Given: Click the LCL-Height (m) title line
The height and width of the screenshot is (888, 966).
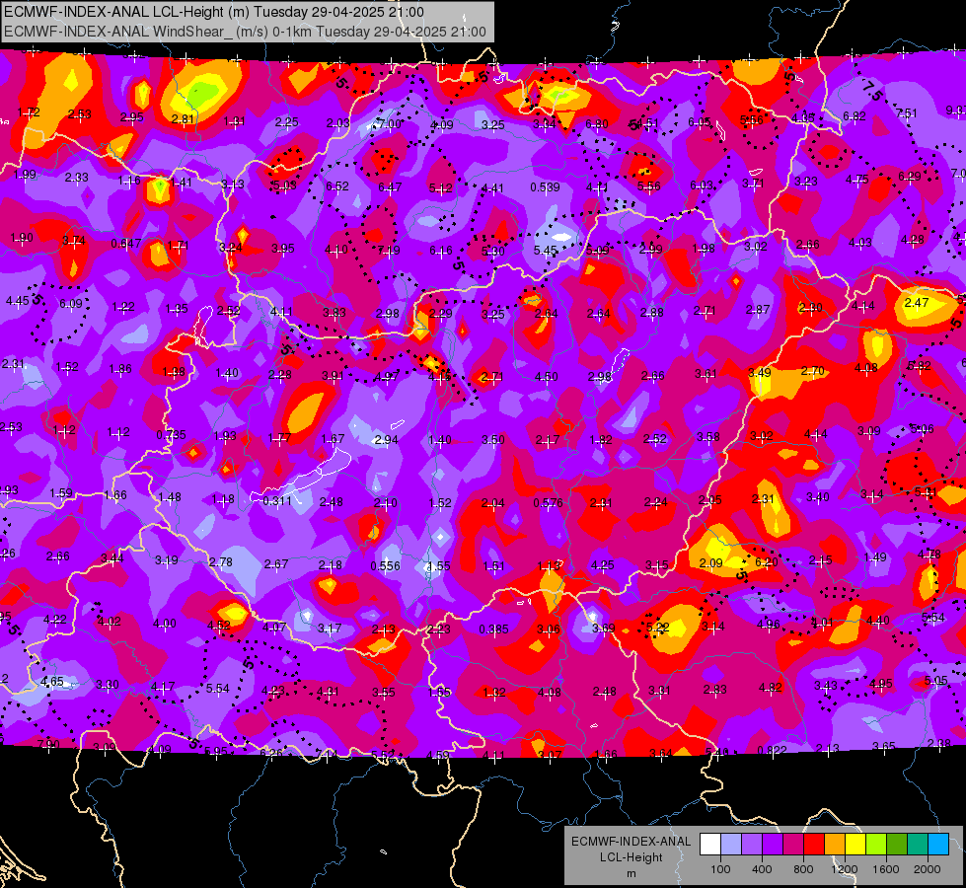Looking at the screenshot, I should (214, 12).
